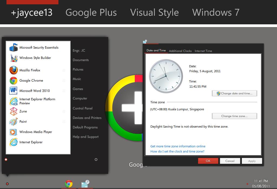Viewport: 277px width, 189px height.
Task: Click the All Programs dot button
Action: click(6, 160)
